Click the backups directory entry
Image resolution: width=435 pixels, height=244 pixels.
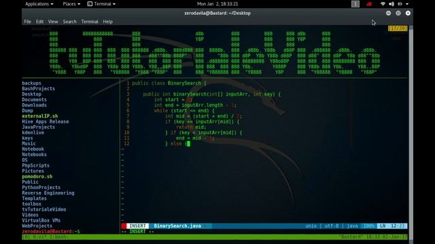pos(31,83)
